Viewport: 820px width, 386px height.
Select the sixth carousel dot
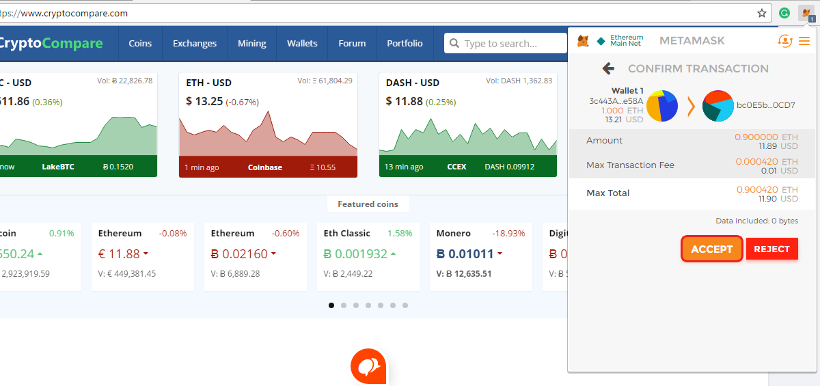[x=393, y=305]
